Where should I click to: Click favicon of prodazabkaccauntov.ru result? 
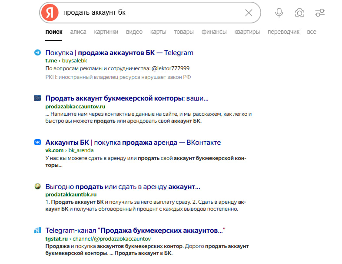[x=37, y=98]
